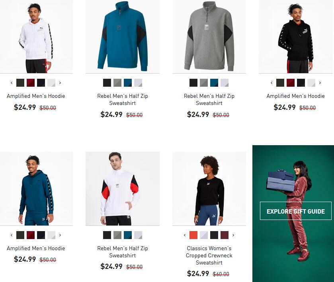Show next colors for white Amplified Hoodie
The image size is (334, 282).
pos(60,83)
